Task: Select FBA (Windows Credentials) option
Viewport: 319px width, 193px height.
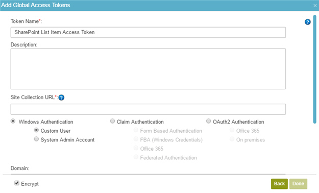Action: click(x=136, y=139)
